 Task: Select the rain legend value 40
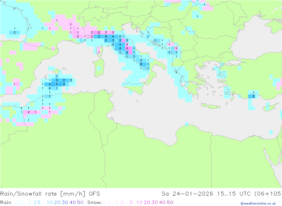point(73,202)
